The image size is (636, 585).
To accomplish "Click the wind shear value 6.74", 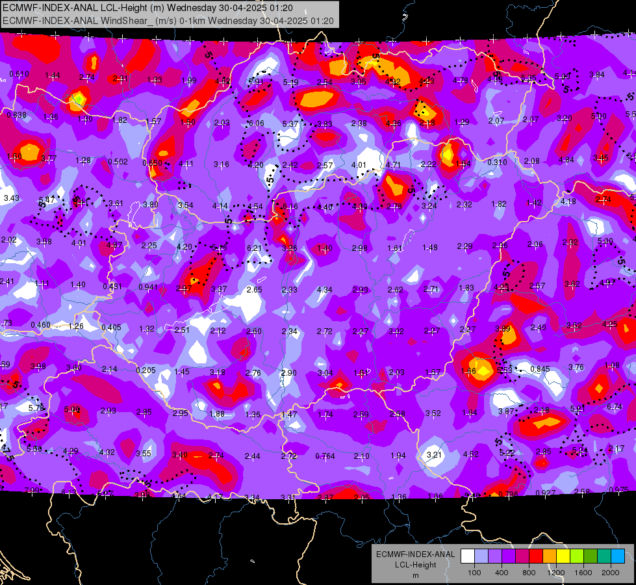I will pyautogui.click(x=615, y=406).
